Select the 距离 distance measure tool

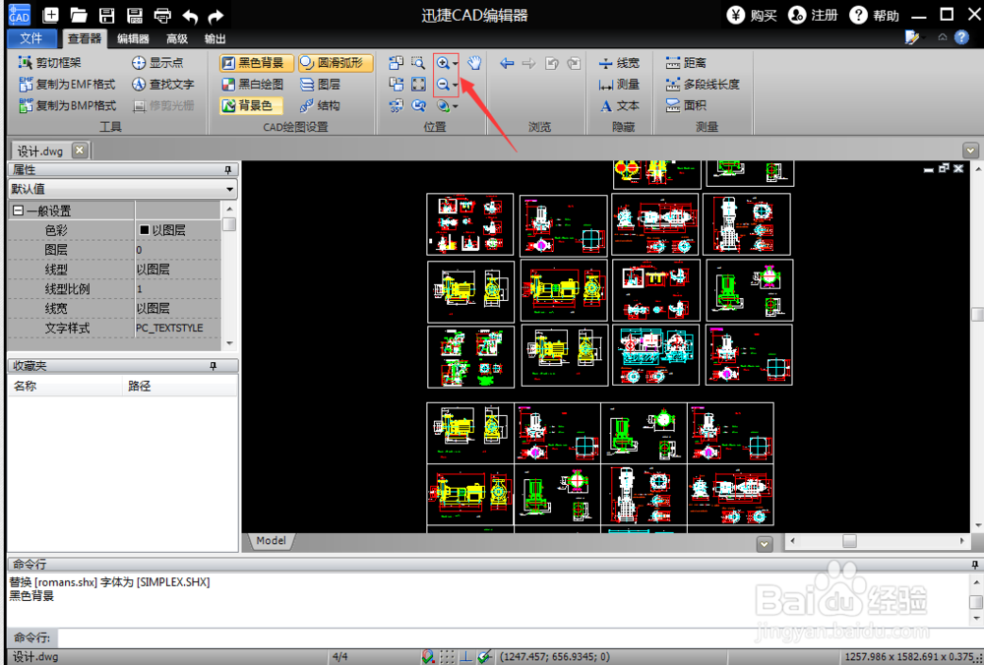(x=686, y=63)
